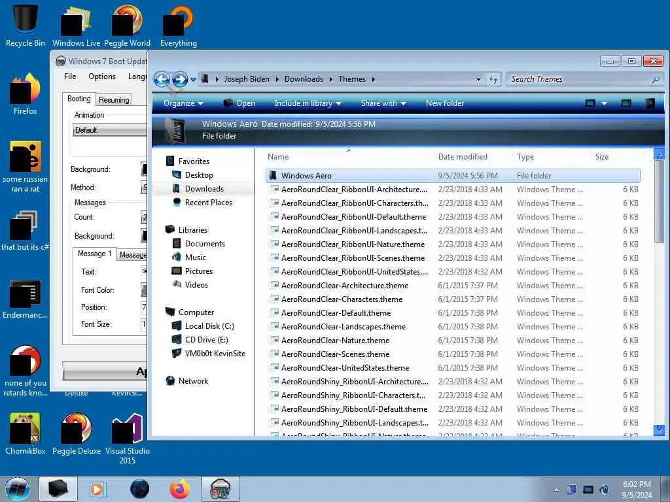Click the search magnifier icon
The width and height of the screenshot is (670, 502).
[656, 79]
